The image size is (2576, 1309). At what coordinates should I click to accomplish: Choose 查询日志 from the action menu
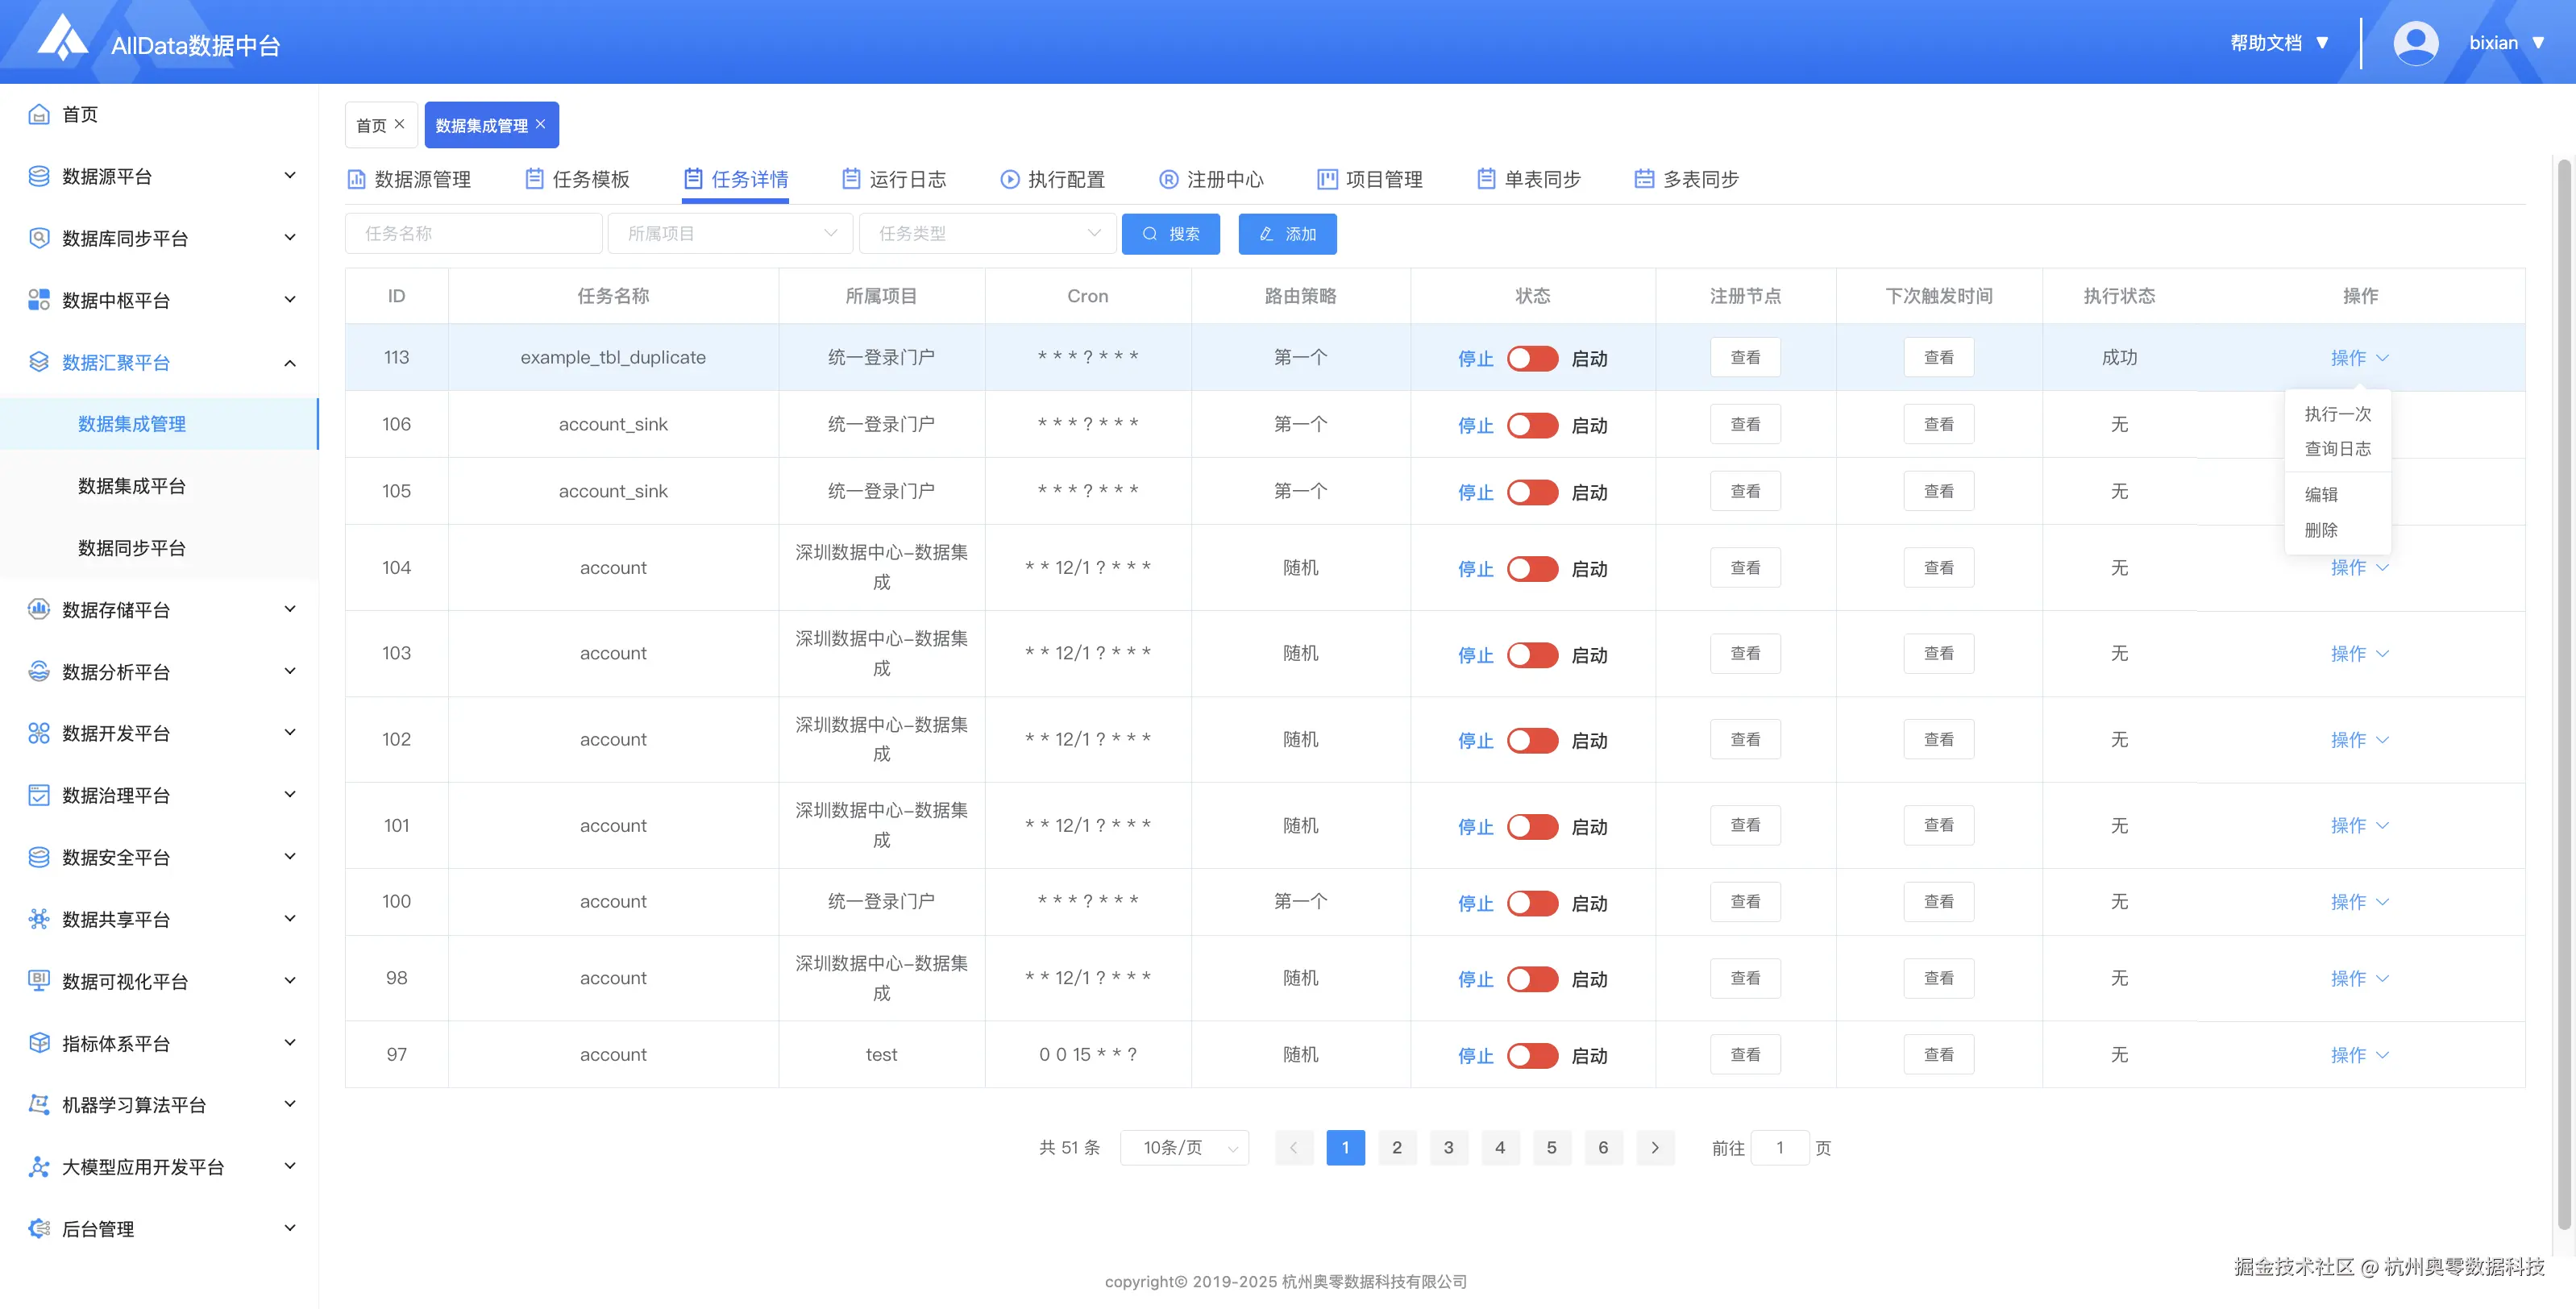2337,448
